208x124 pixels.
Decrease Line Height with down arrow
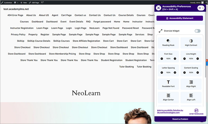184,59
